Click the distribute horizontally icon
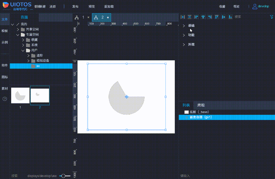This screenshot has width=275, height=179. point(183,17)
